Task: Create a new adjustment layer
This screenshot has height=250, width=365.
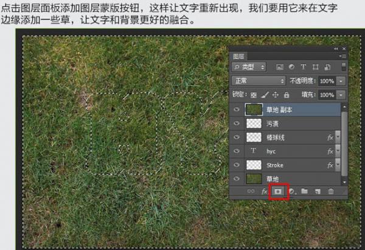Action: pyautogui.click(x=291, y=191)
